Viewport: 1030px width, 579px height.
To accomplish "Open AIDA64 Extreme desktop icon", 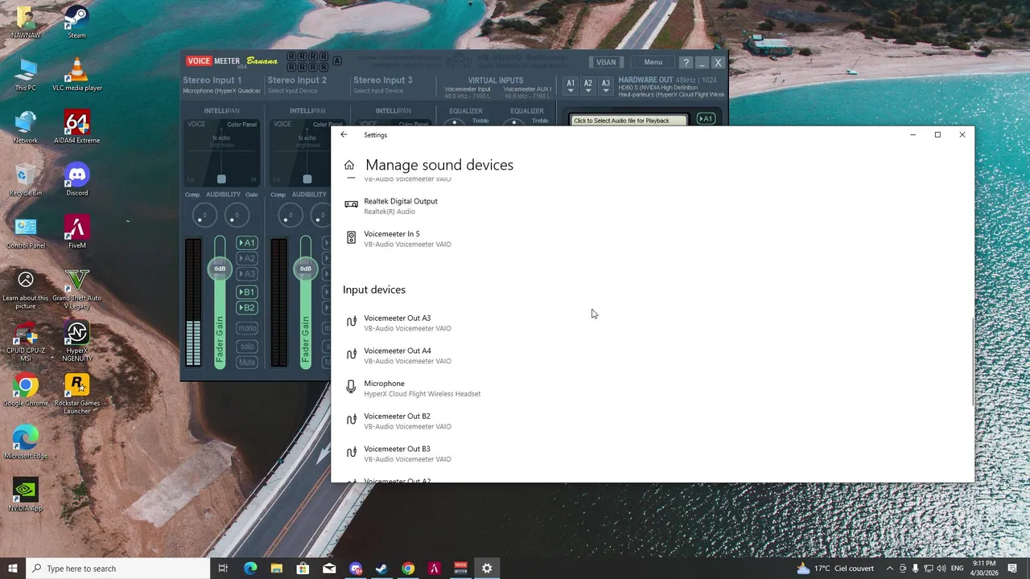I will 76,127.
